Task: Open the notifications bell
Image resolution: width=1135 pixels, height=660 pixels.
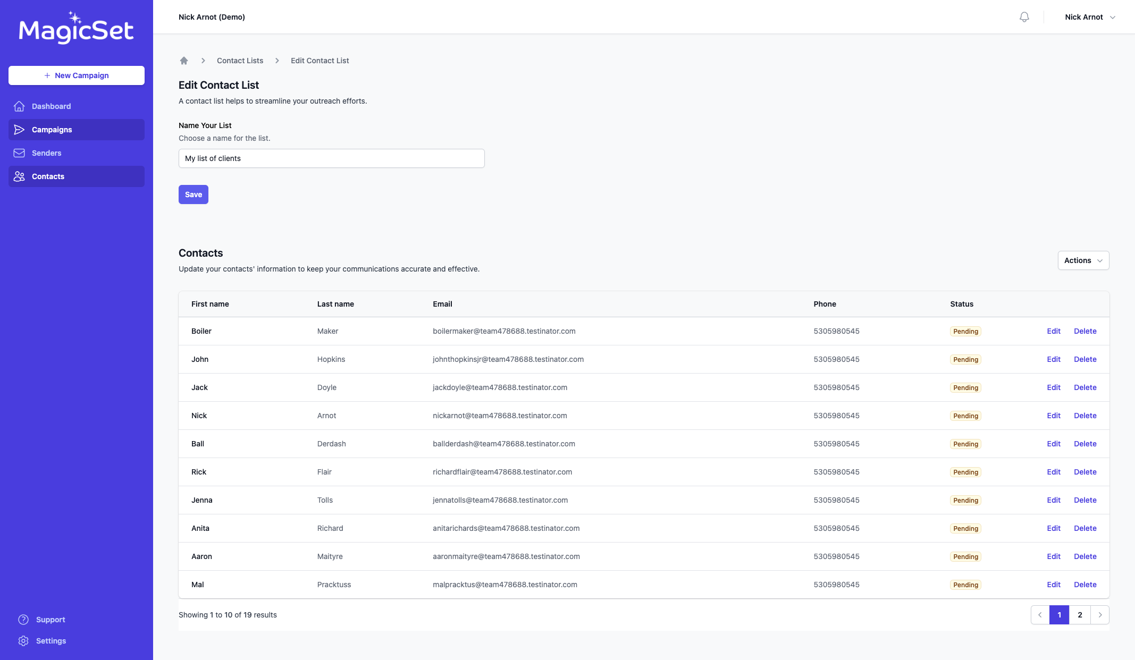Action: click(x=1024, y=17)
